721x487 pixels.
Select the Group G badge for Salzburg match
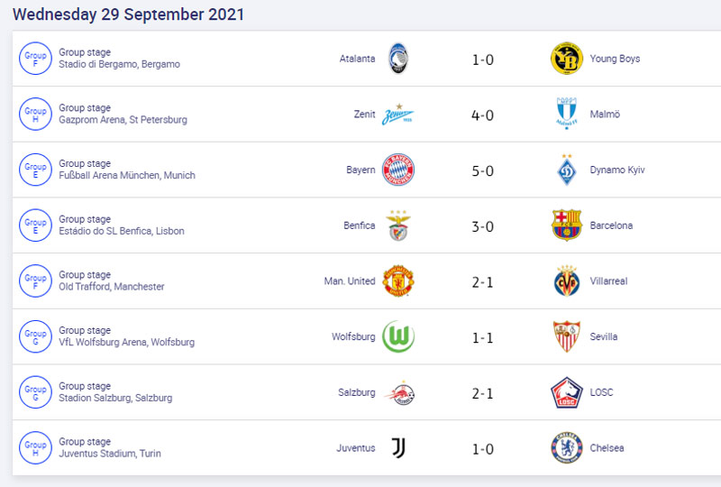click(x=35, y=392)
